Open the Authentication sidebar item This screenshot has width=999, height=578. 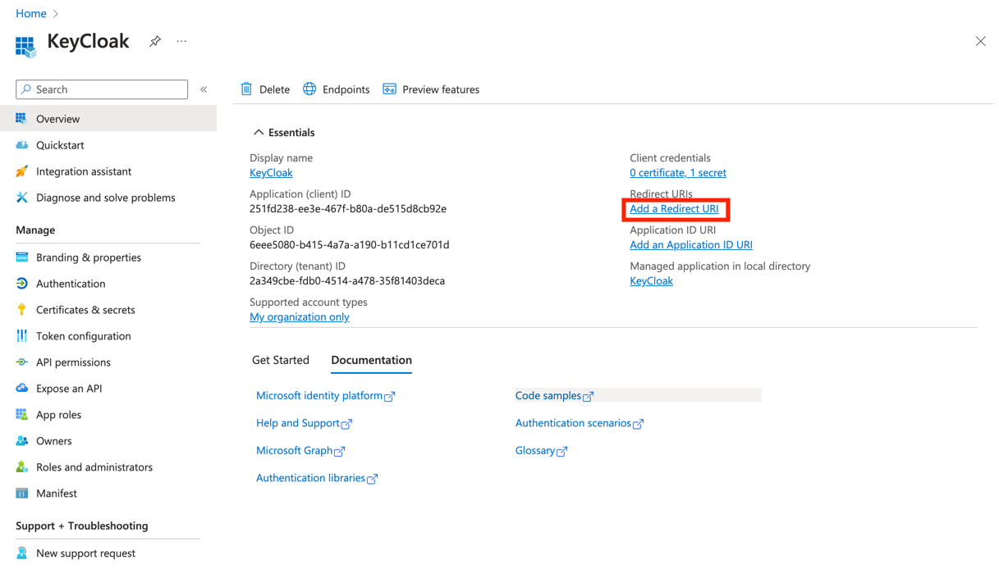point(71,284)
